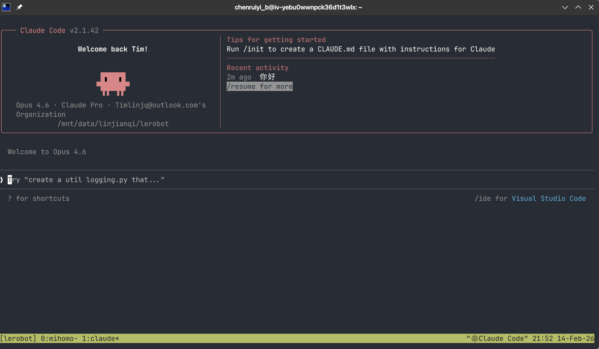Click the highlighted '/resume for more' text
The image size is (599, 349).
260,86
